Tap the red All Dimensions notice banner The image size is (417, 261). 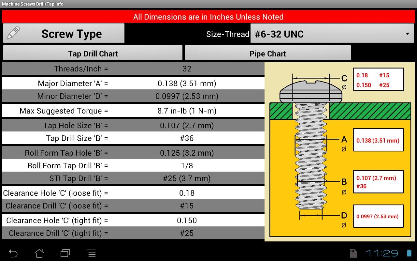pyautogui.click(x=208, y=16)
